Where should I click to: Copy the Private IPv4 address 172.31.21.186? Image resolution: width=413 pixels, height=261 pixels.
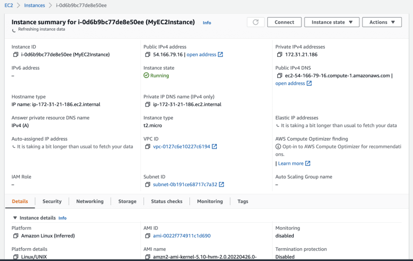coord(279,55)
